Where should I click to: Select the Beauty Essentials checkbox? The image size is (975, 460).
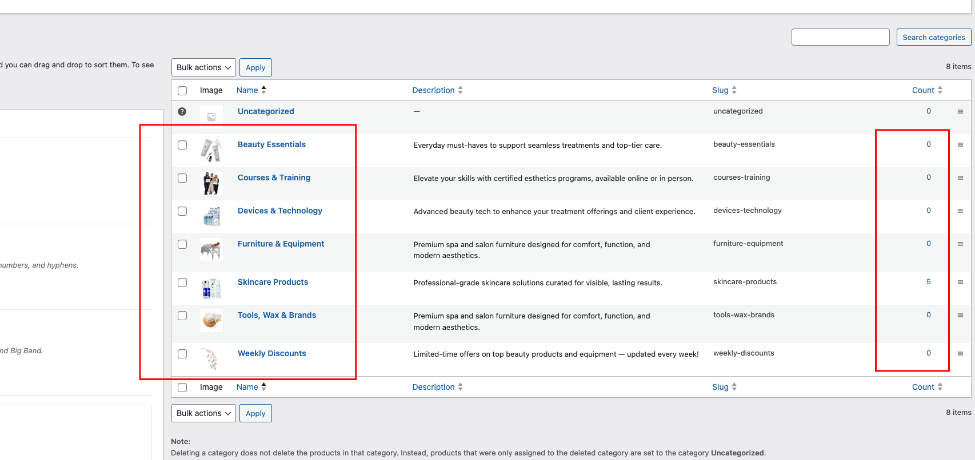(x=182, y=145)
